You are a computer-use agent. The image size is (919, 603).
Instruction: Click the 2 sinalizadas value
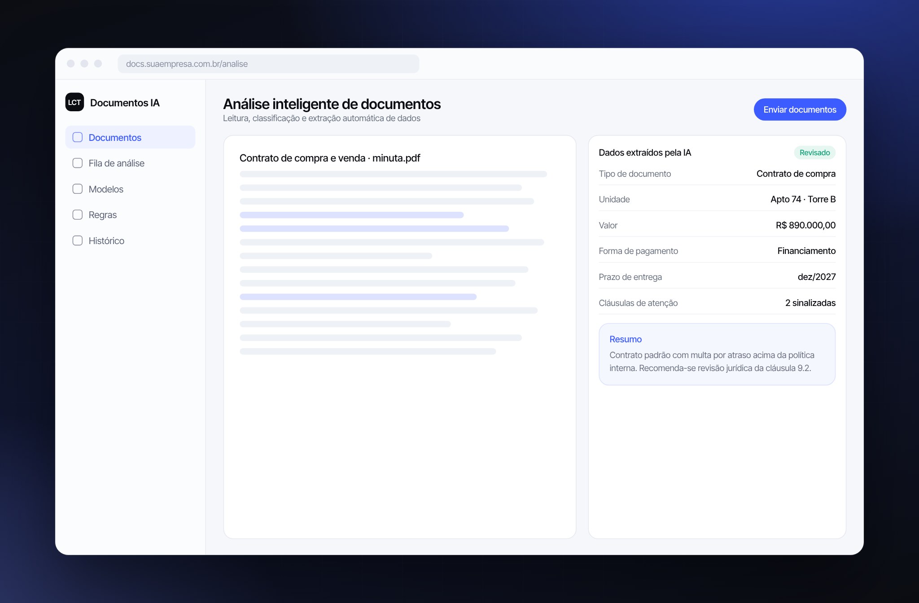click(x=810, y=303)
